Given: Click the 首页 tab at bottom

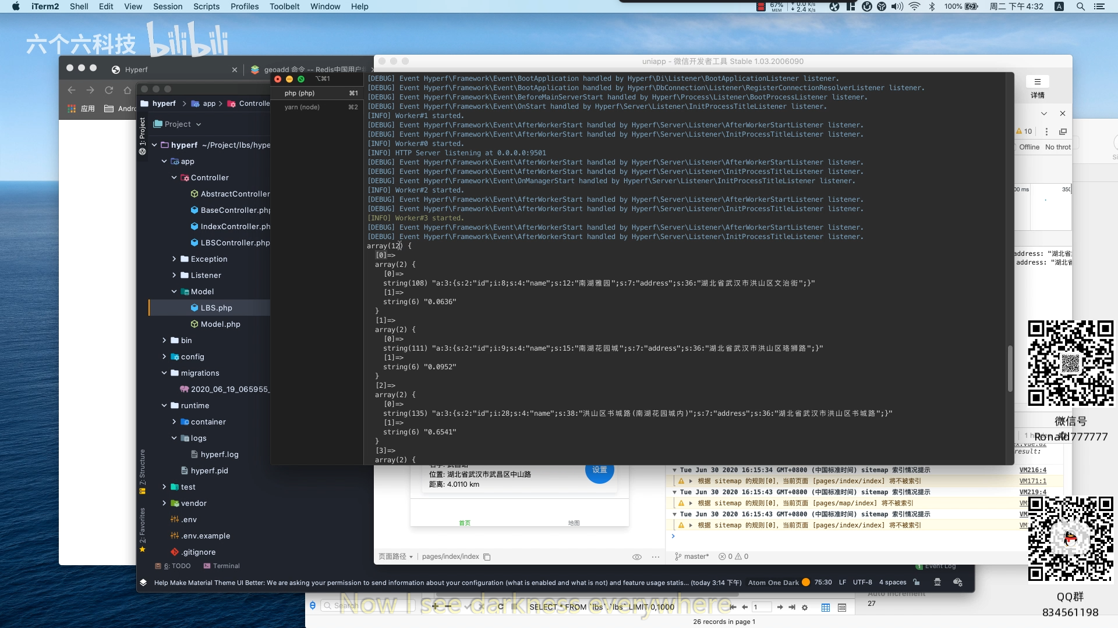Looking at the screenshot, I should point(465,522).
